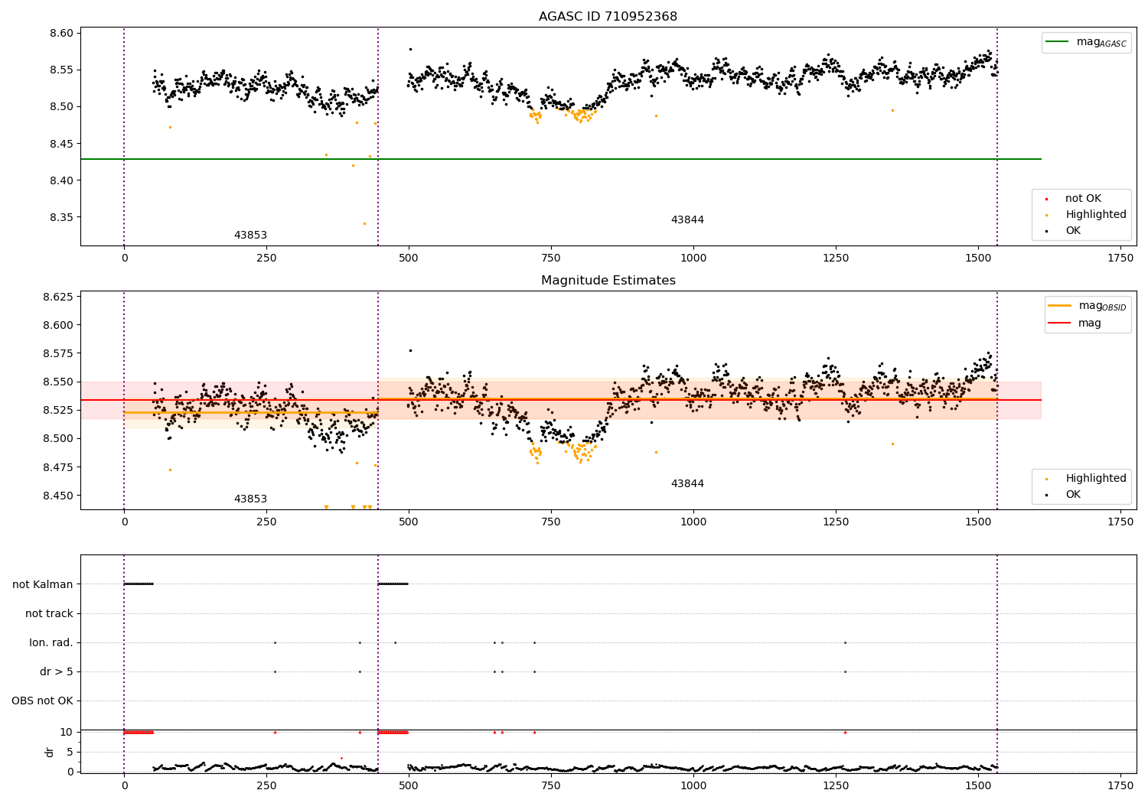Click the '8.60' y-tick in the top plot
The image size is (1148, 803).
62,34
